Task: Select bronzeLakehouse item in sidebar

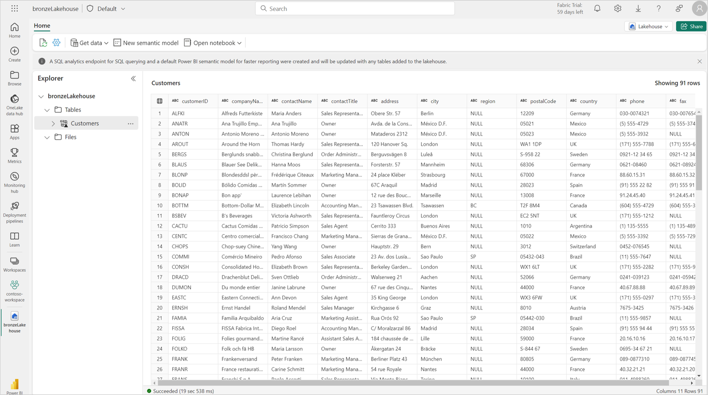Action: 14,322
